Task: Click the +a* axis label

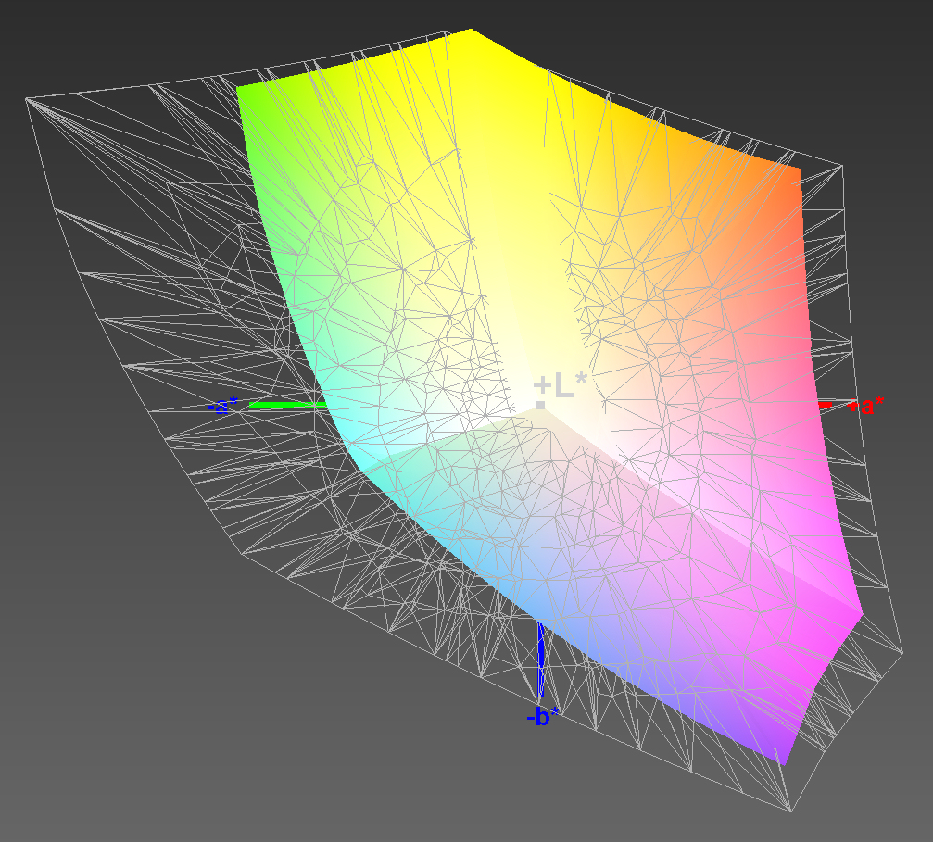Action: tap(865, 406)
